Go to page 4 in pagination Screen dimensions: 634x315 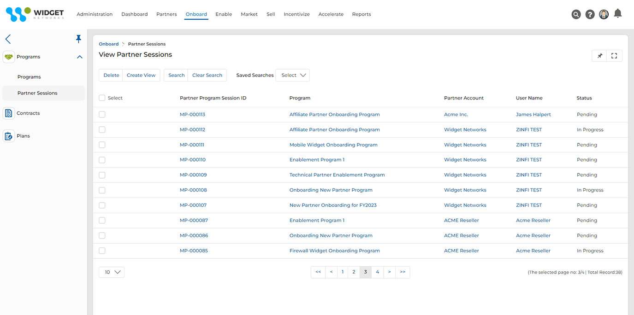pos(377,272)
